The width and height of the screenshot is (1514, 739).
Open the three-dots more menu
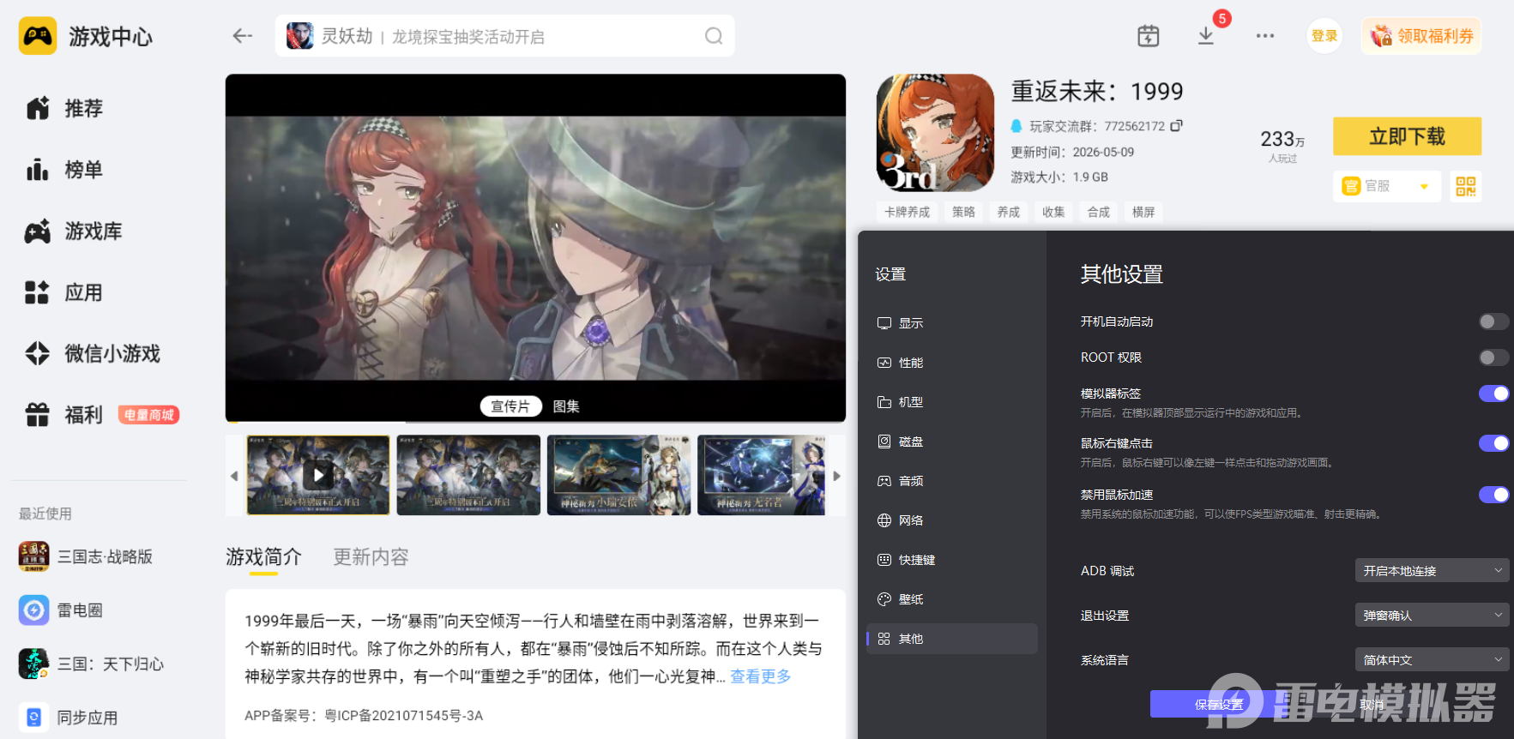coord(1265,36)
